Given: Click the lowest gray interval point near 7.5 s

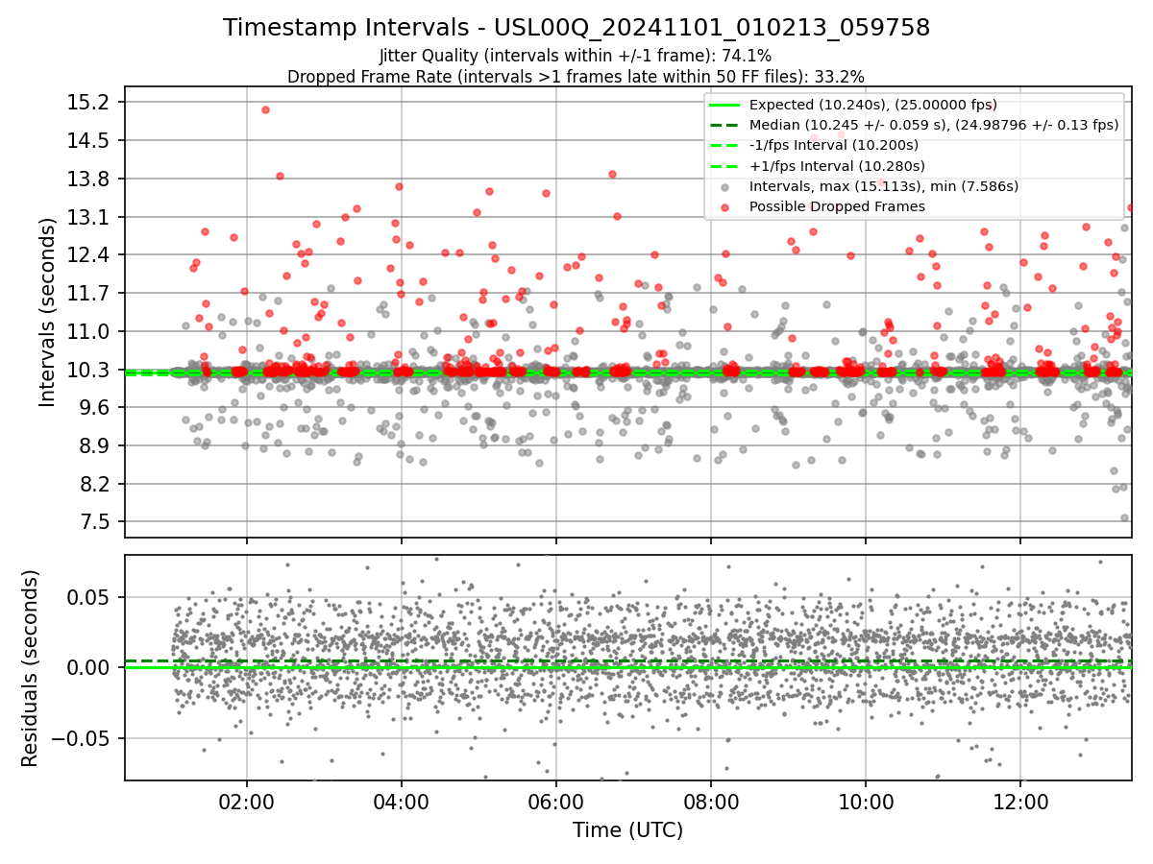Looking at the screenshot, I should point(1124,517).
